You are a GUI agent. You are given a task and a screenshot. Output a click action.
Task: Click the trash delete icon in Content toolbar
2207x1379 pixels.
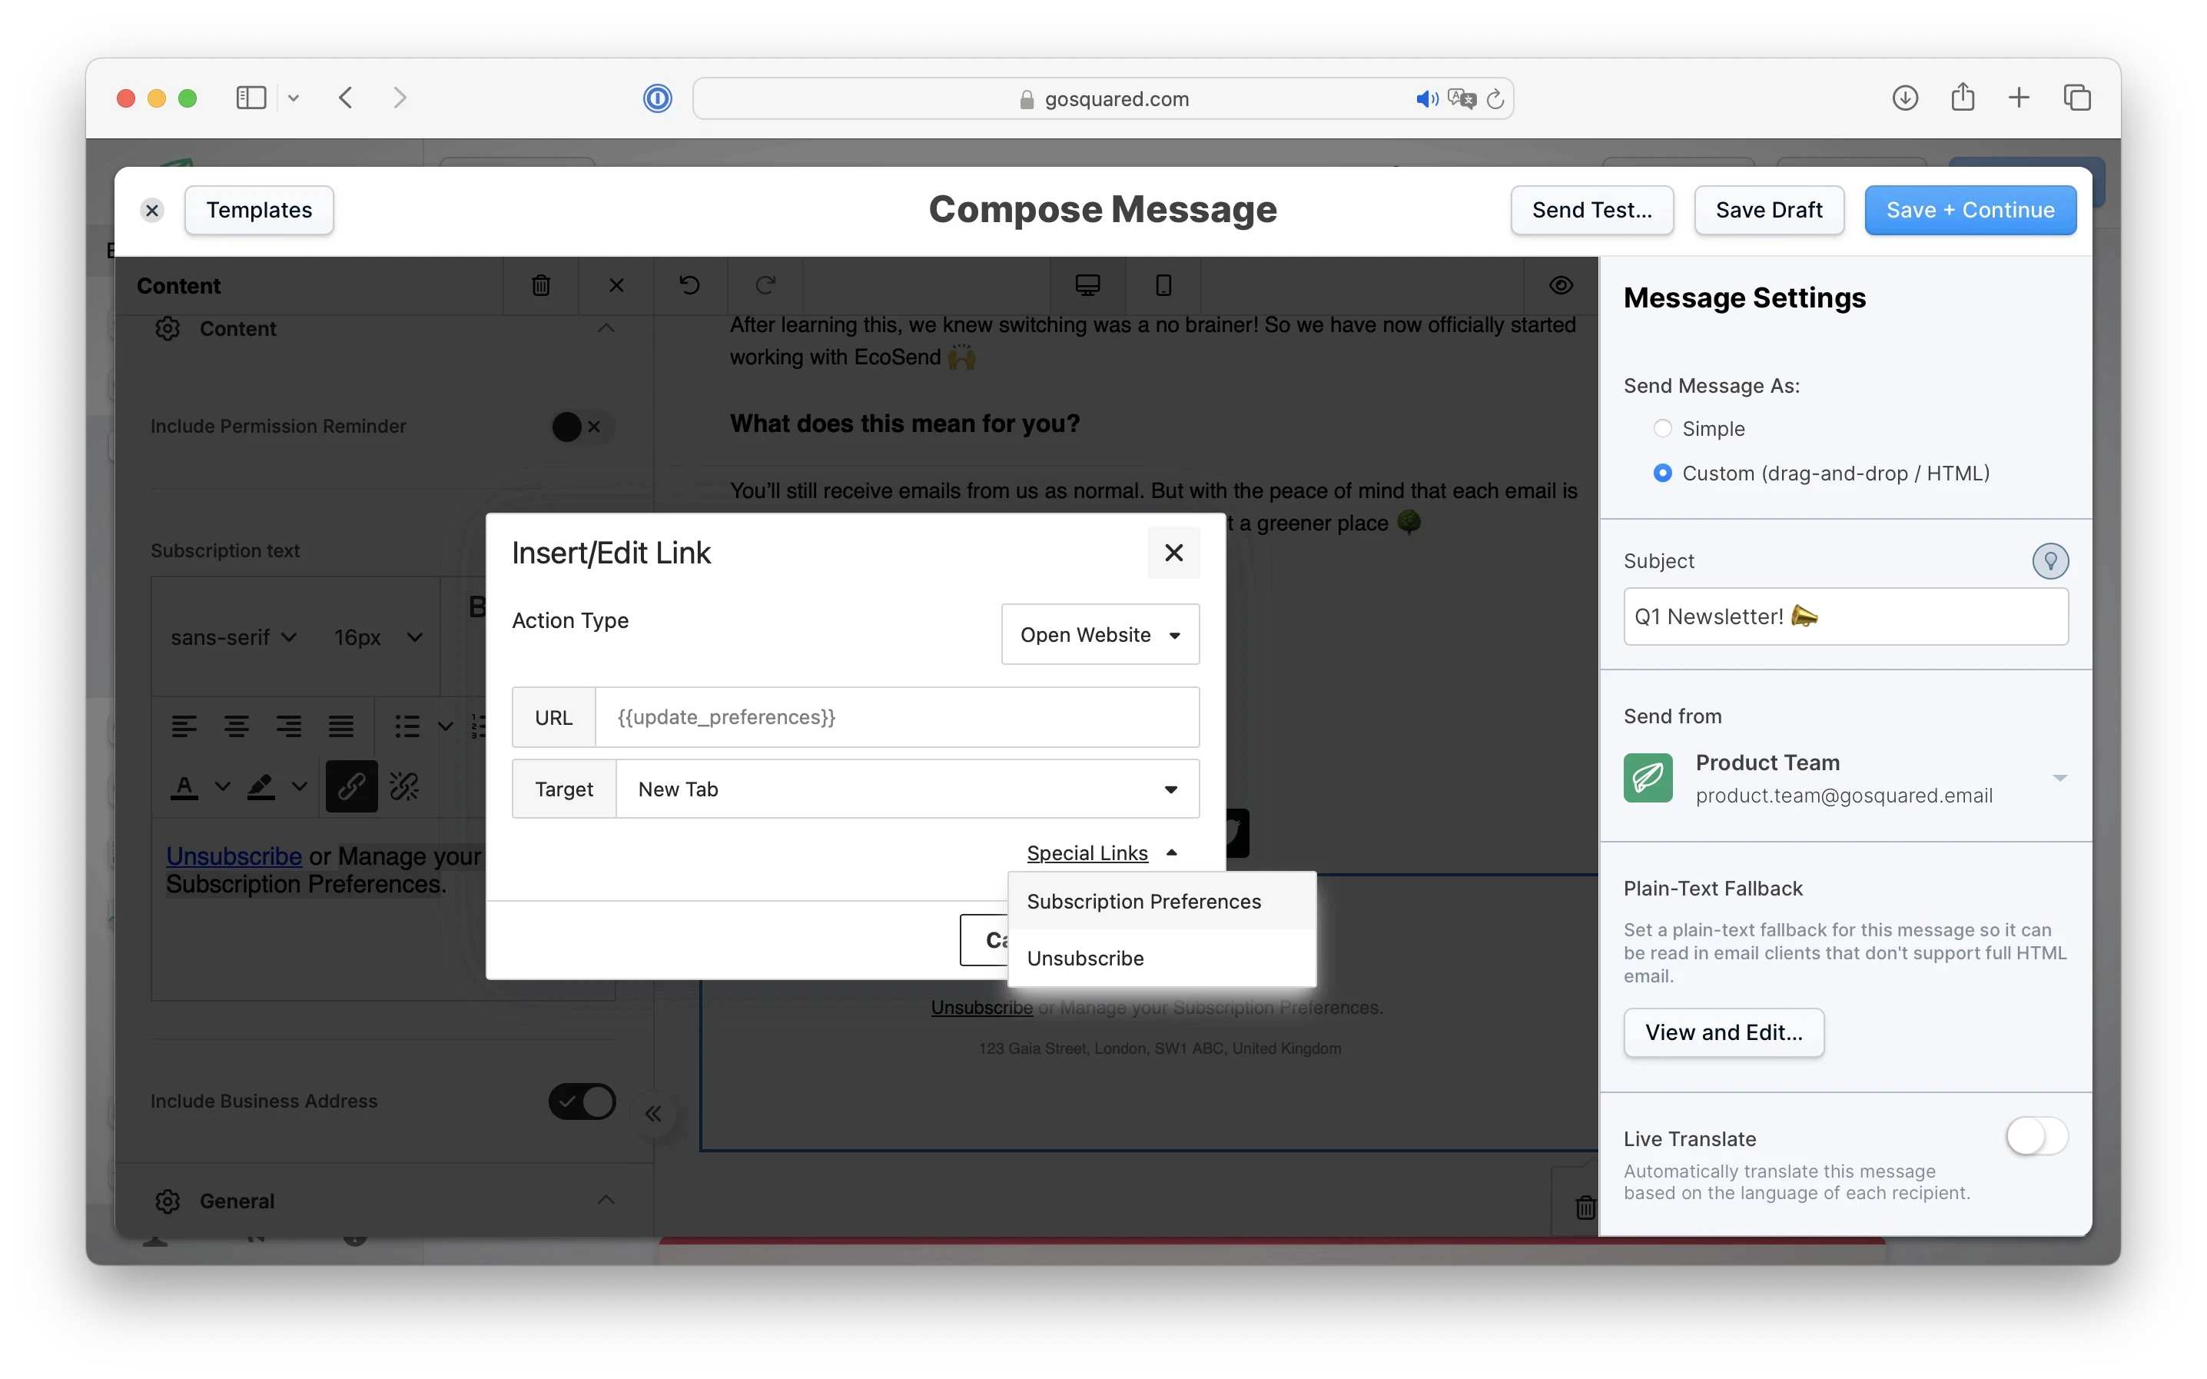[x=540, y=285]
